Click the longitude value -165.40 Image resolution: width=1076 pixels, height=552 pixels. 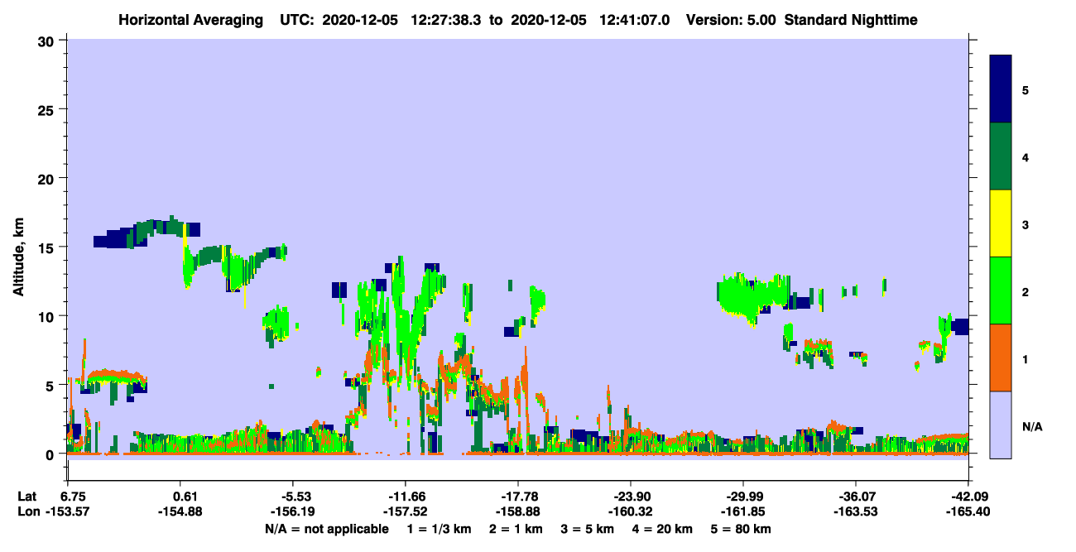(x=968, y=512)
